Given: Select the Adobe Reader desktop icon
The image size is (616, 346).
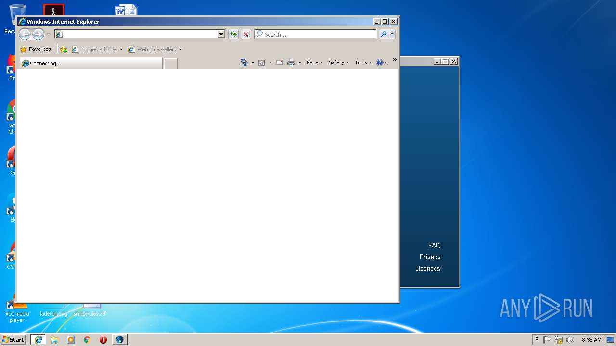Looking at the screenshot, I should tap(54, 10).
